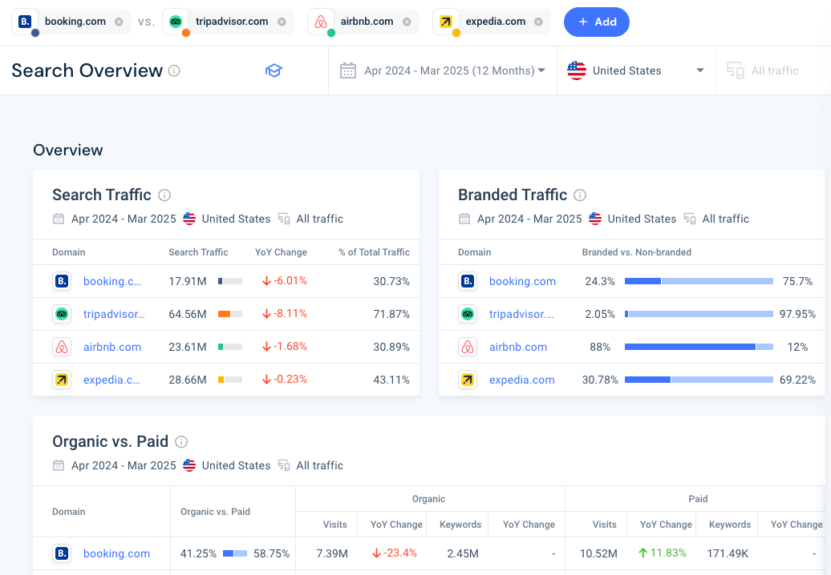This screenshot has height=575, width=831.
Task: Open expedia.com link in Branded Traffic table
Action: 522,380
